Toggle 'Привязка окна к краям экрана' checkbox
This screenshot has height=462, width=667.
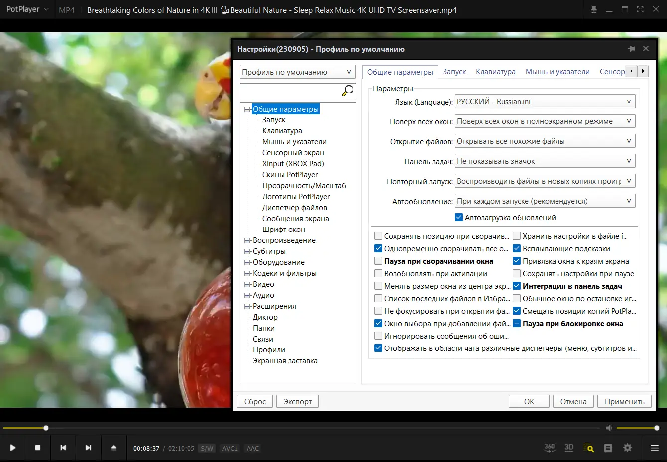tap(517, 261)
